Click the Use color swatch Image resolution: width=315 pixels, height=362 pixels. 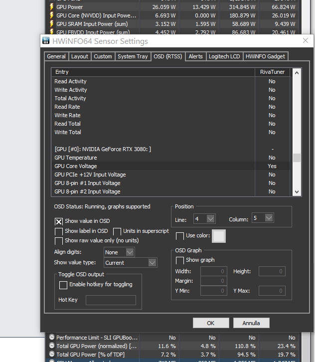219,236
